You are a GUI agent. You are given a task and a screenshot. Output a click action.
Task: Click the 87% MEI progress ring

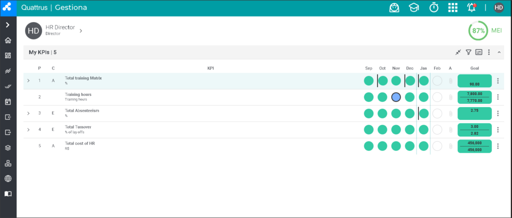(478, 31)
